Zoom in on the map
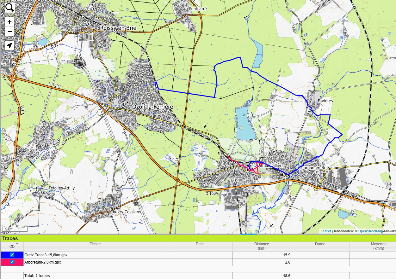The height and width of the screenshot is (279, 396). [x=9, y=22]
